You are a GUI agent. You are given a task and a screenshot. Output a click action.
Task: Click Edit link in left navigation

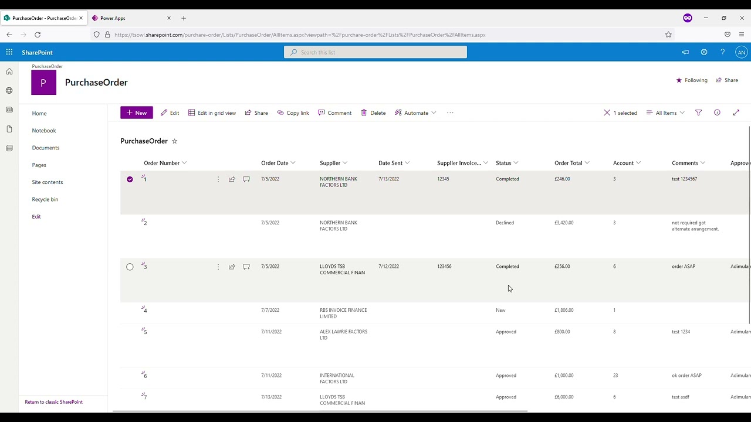tap(36, 217)
